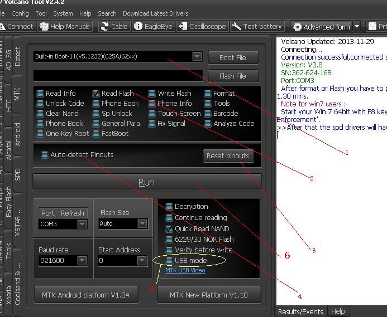Image resolution: width=387 pixels, height=317 pixels.
Task: Enable the Continue reading checkbox
Action: coord(169,218)
